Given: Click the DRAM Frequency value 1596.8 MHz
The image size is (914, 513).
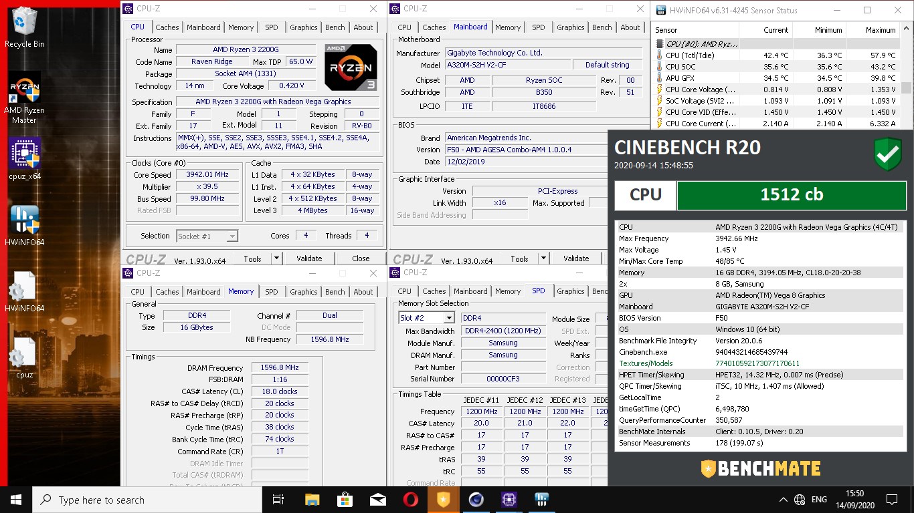Looking at the screenshot, I should click(x=280, y=368).
